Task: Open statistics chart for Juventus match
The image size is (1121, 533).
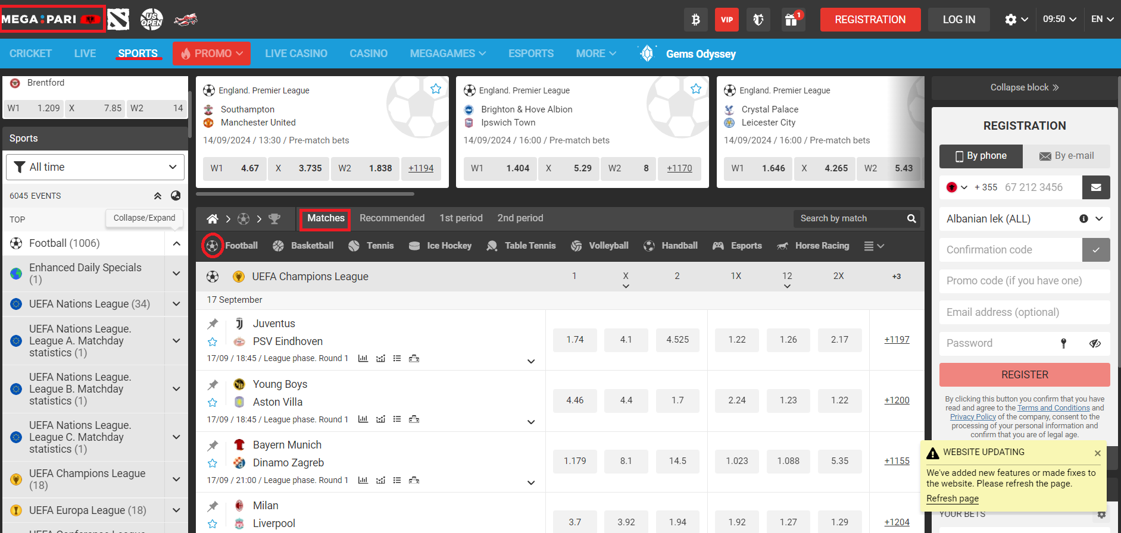Action: click(363, 358)
